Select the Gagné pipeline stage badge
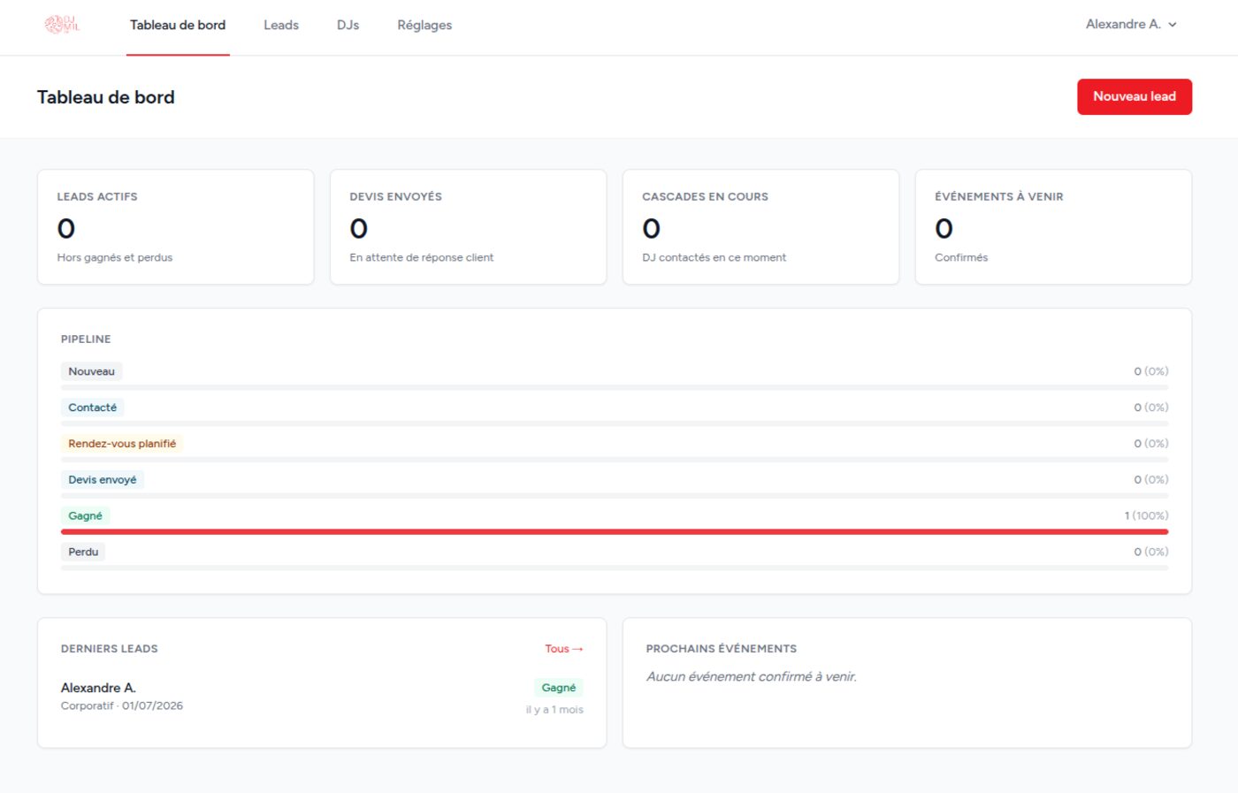Screen dimensions: 1238x793 point(85,516)
